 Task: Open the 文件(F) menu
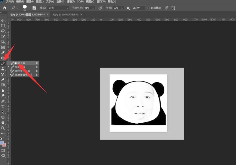[10, 2]
